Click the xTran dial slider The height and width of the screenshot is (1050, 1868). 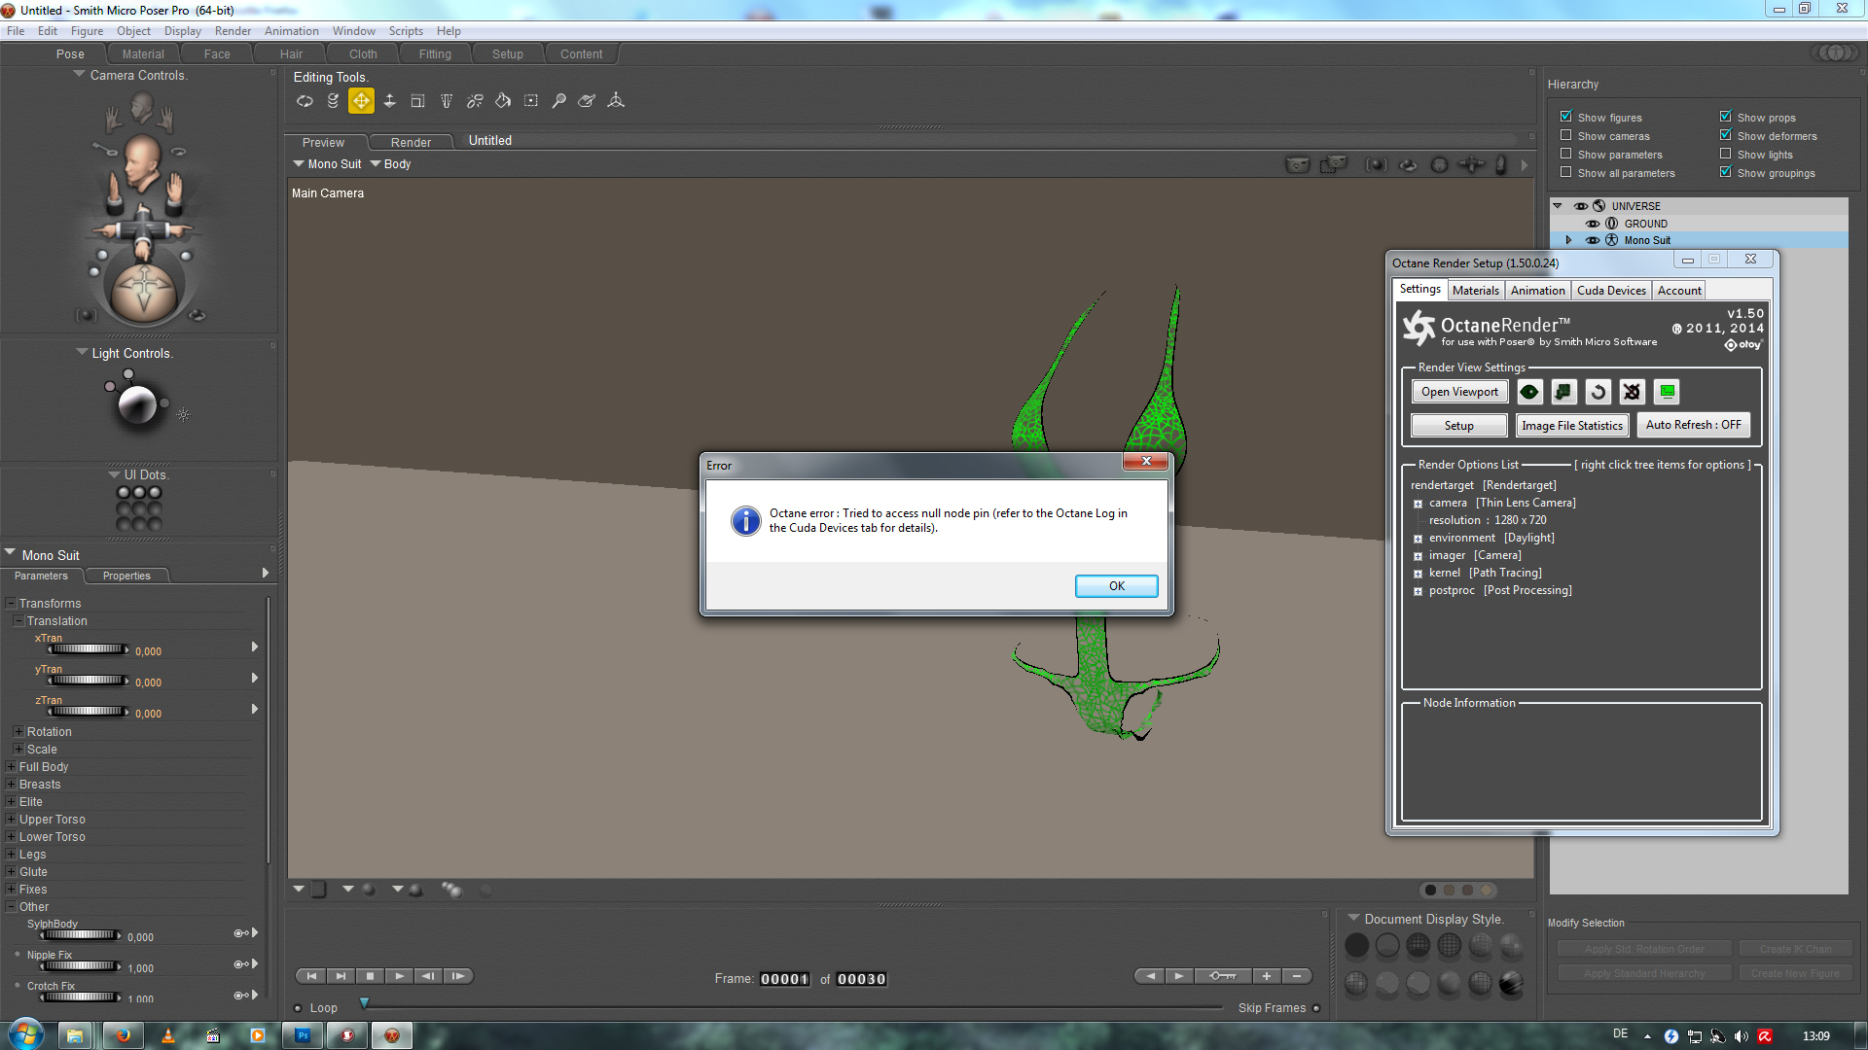coord(88,649)
